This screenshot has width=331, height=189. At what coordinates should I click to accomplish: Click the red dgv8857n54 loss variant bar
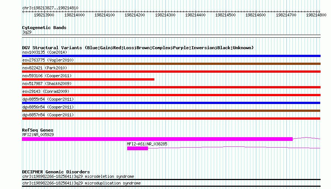(171, 119)
